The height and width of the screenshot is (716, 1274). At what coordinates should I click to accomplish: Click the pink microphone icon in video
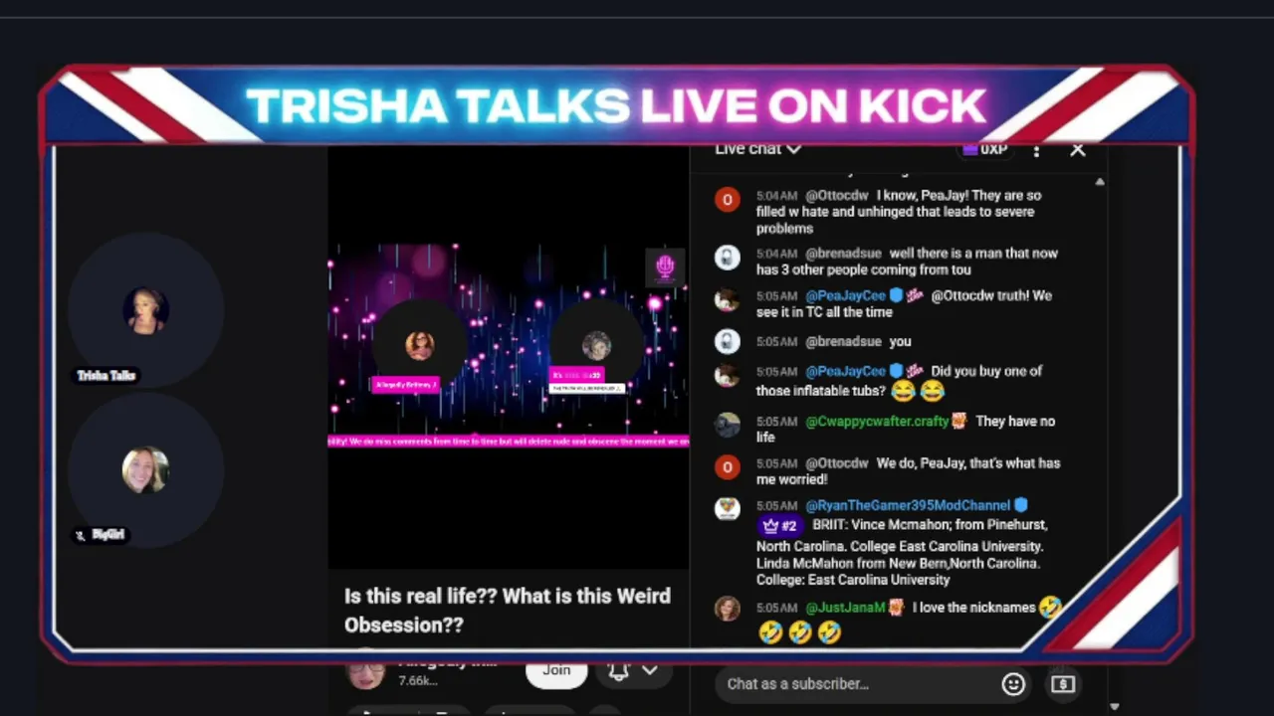pyautogui.click(x=665, y=266)
